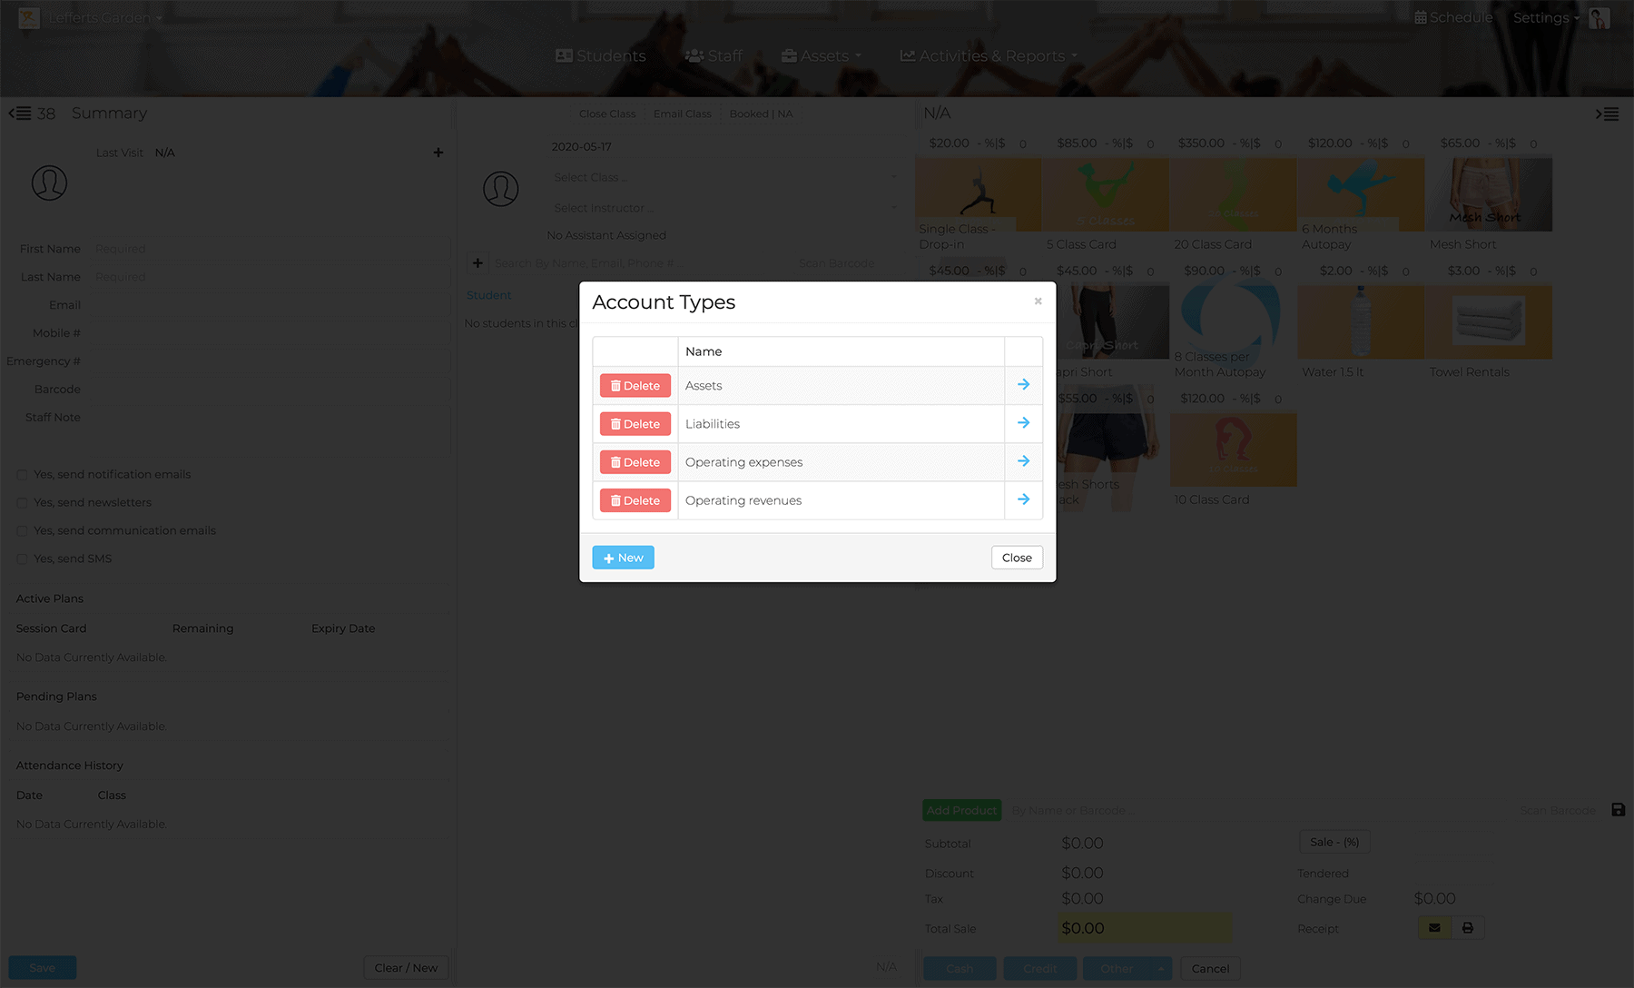This screenshot has height=988, width=1634.
Task: Click the Add Product button
Action: click(x=961, y=810)
